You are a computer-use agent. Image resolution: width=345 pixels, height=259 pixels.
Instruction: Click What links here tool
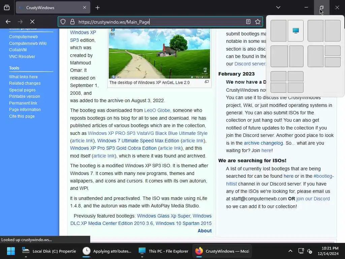click(23, 77)
